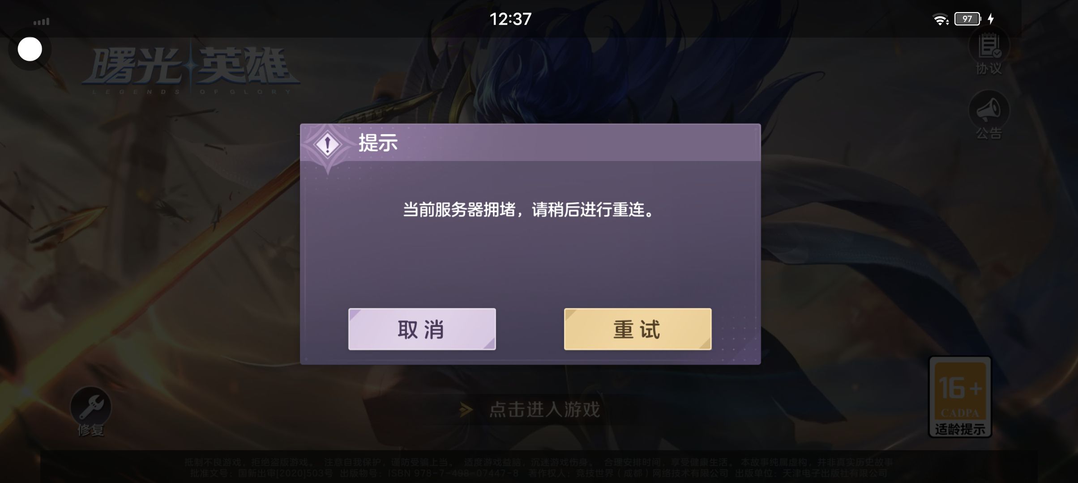The height and width of the screenshot is (483, 1078).
Task: Click the exclamation warning icon in dialog header
Action: (327, 144)
